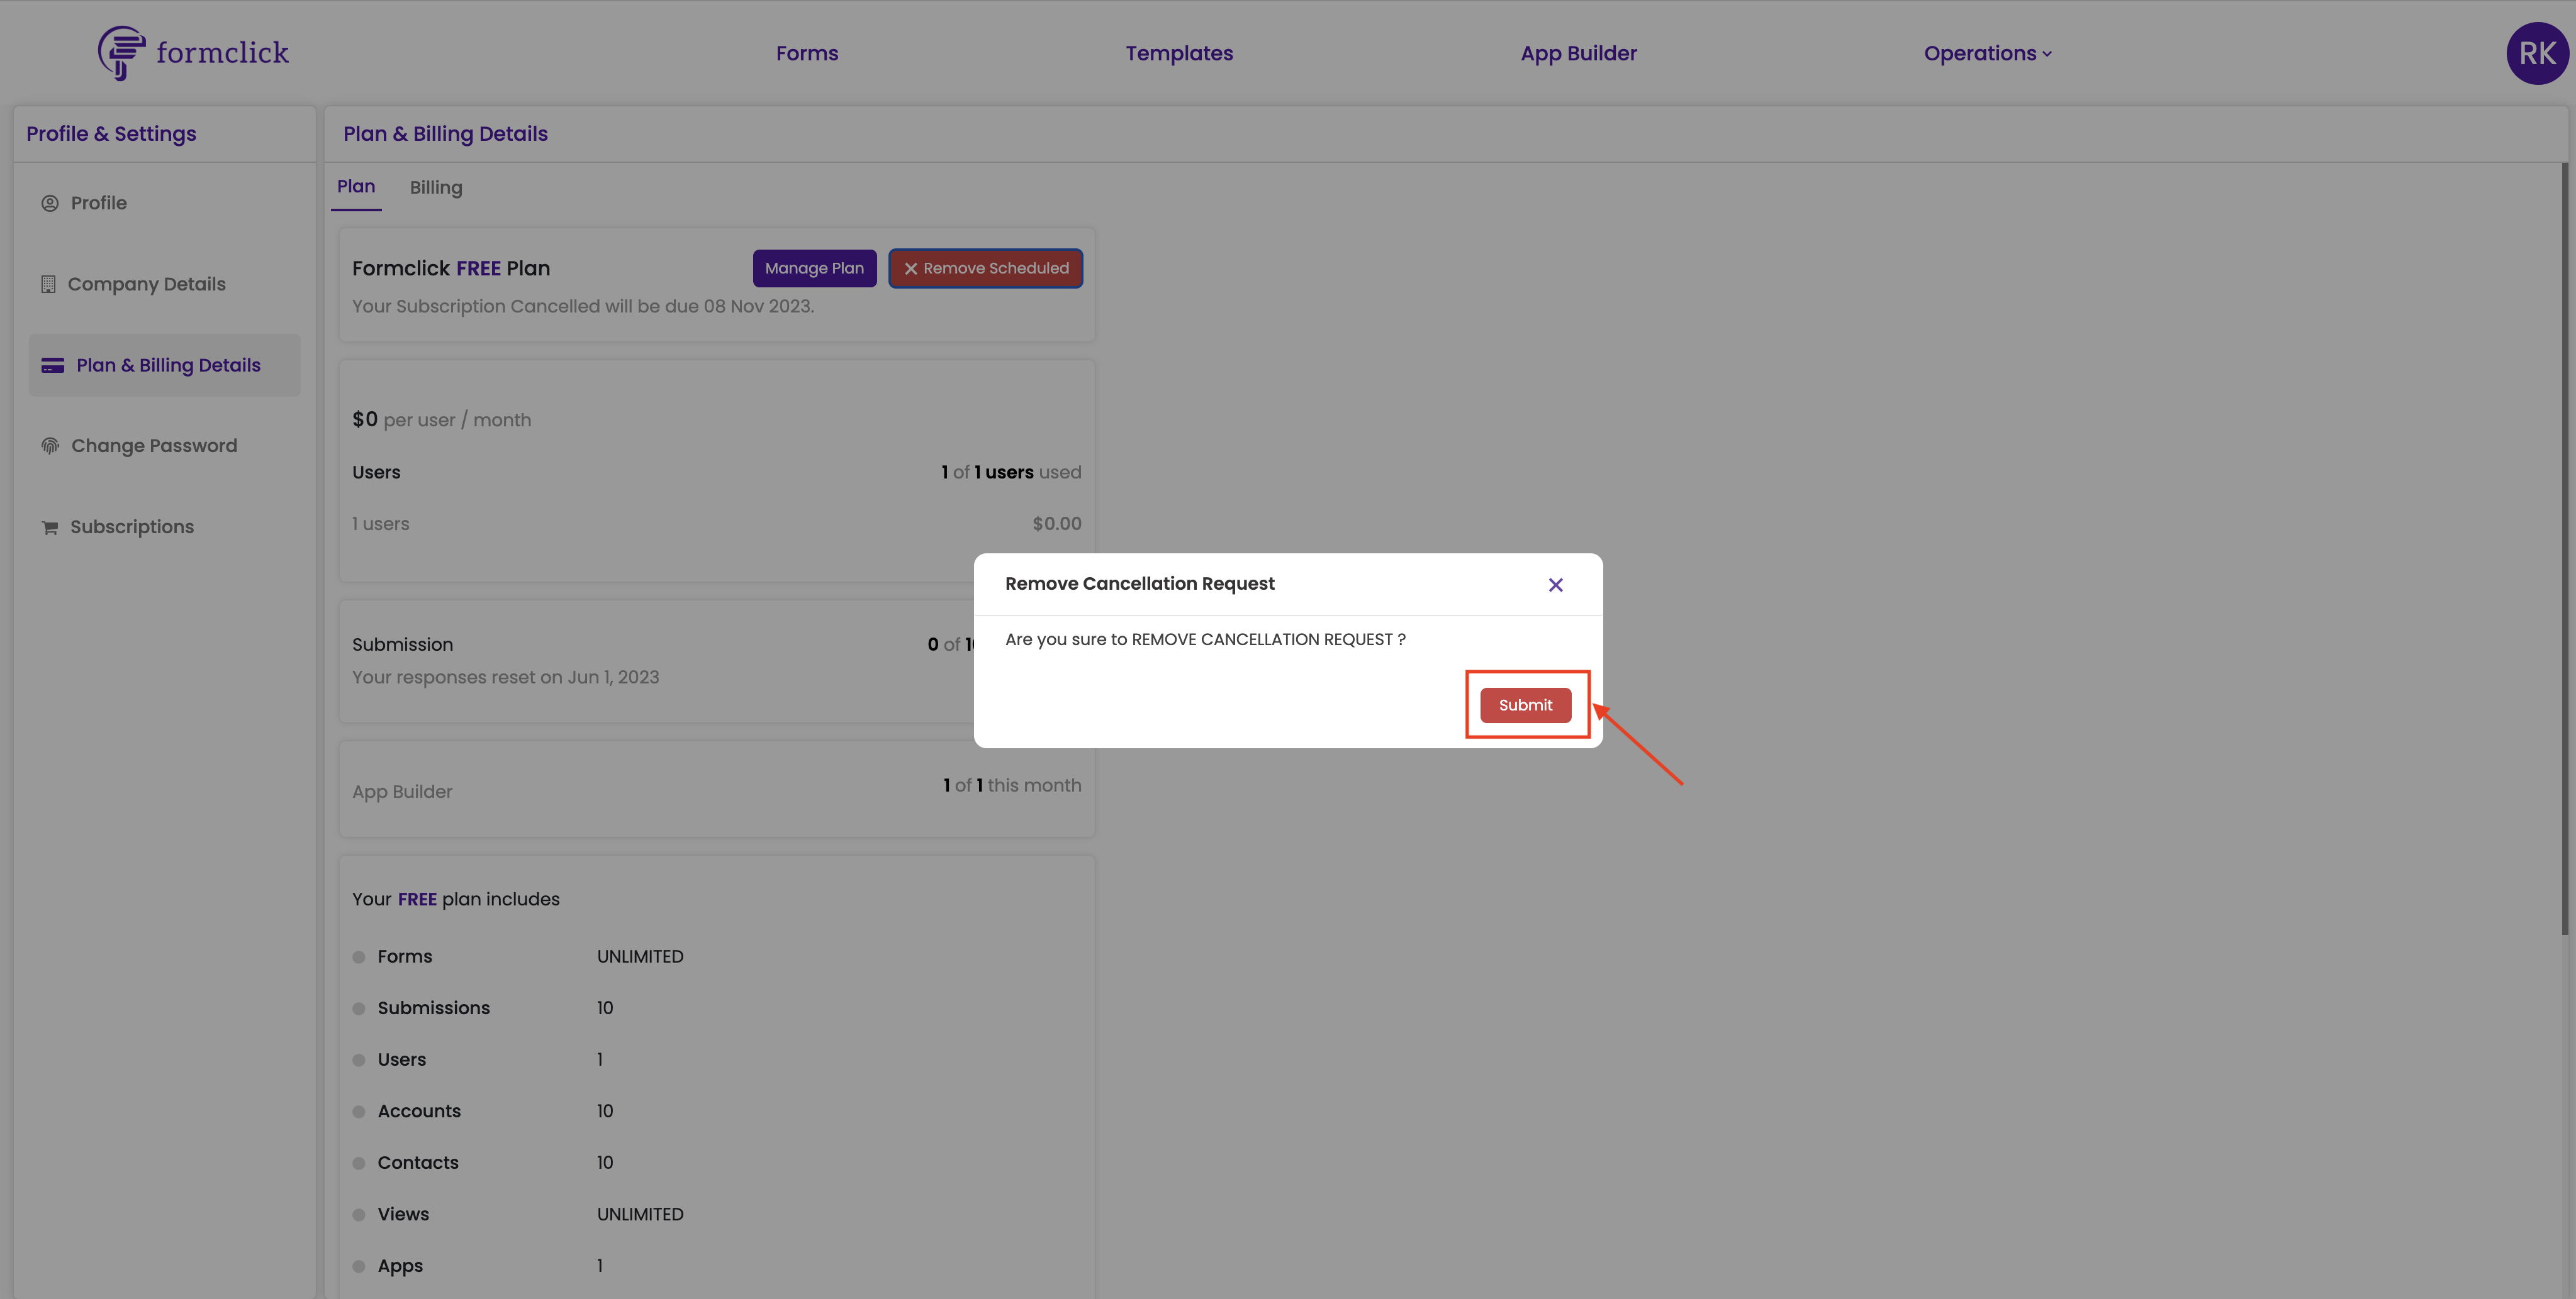Screen dimensions: 2576x1299
Task: Switch to the Billing tab
Action: coord(436,188)
